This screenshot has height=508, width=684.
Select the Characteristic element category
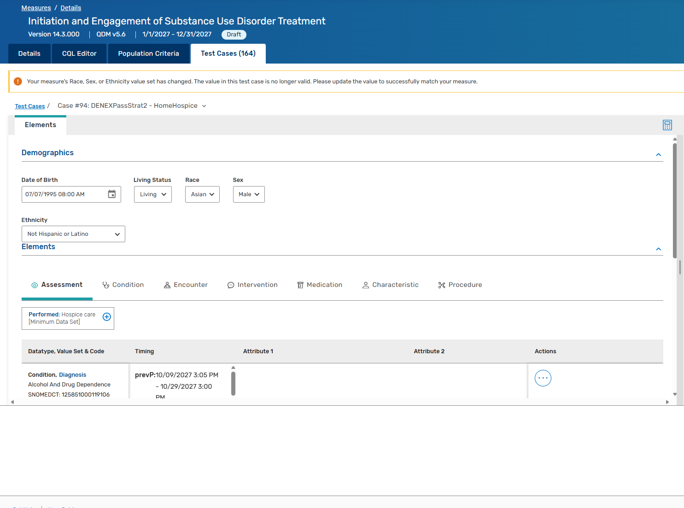[x=390, y=285]
